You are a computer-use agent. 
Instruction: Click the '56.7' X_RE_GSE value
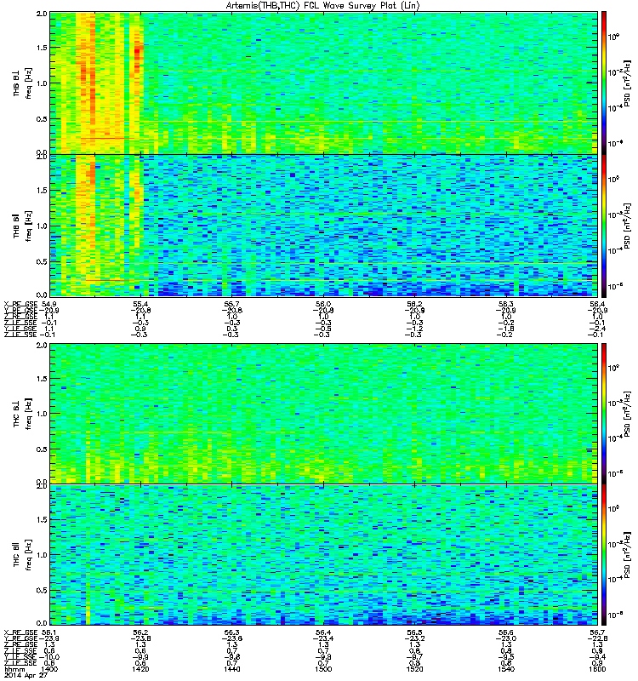(598, 632)
